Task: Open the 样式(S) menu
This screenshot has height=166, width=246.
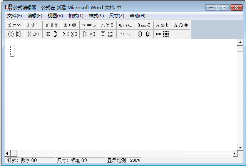Action: point(96,15)
